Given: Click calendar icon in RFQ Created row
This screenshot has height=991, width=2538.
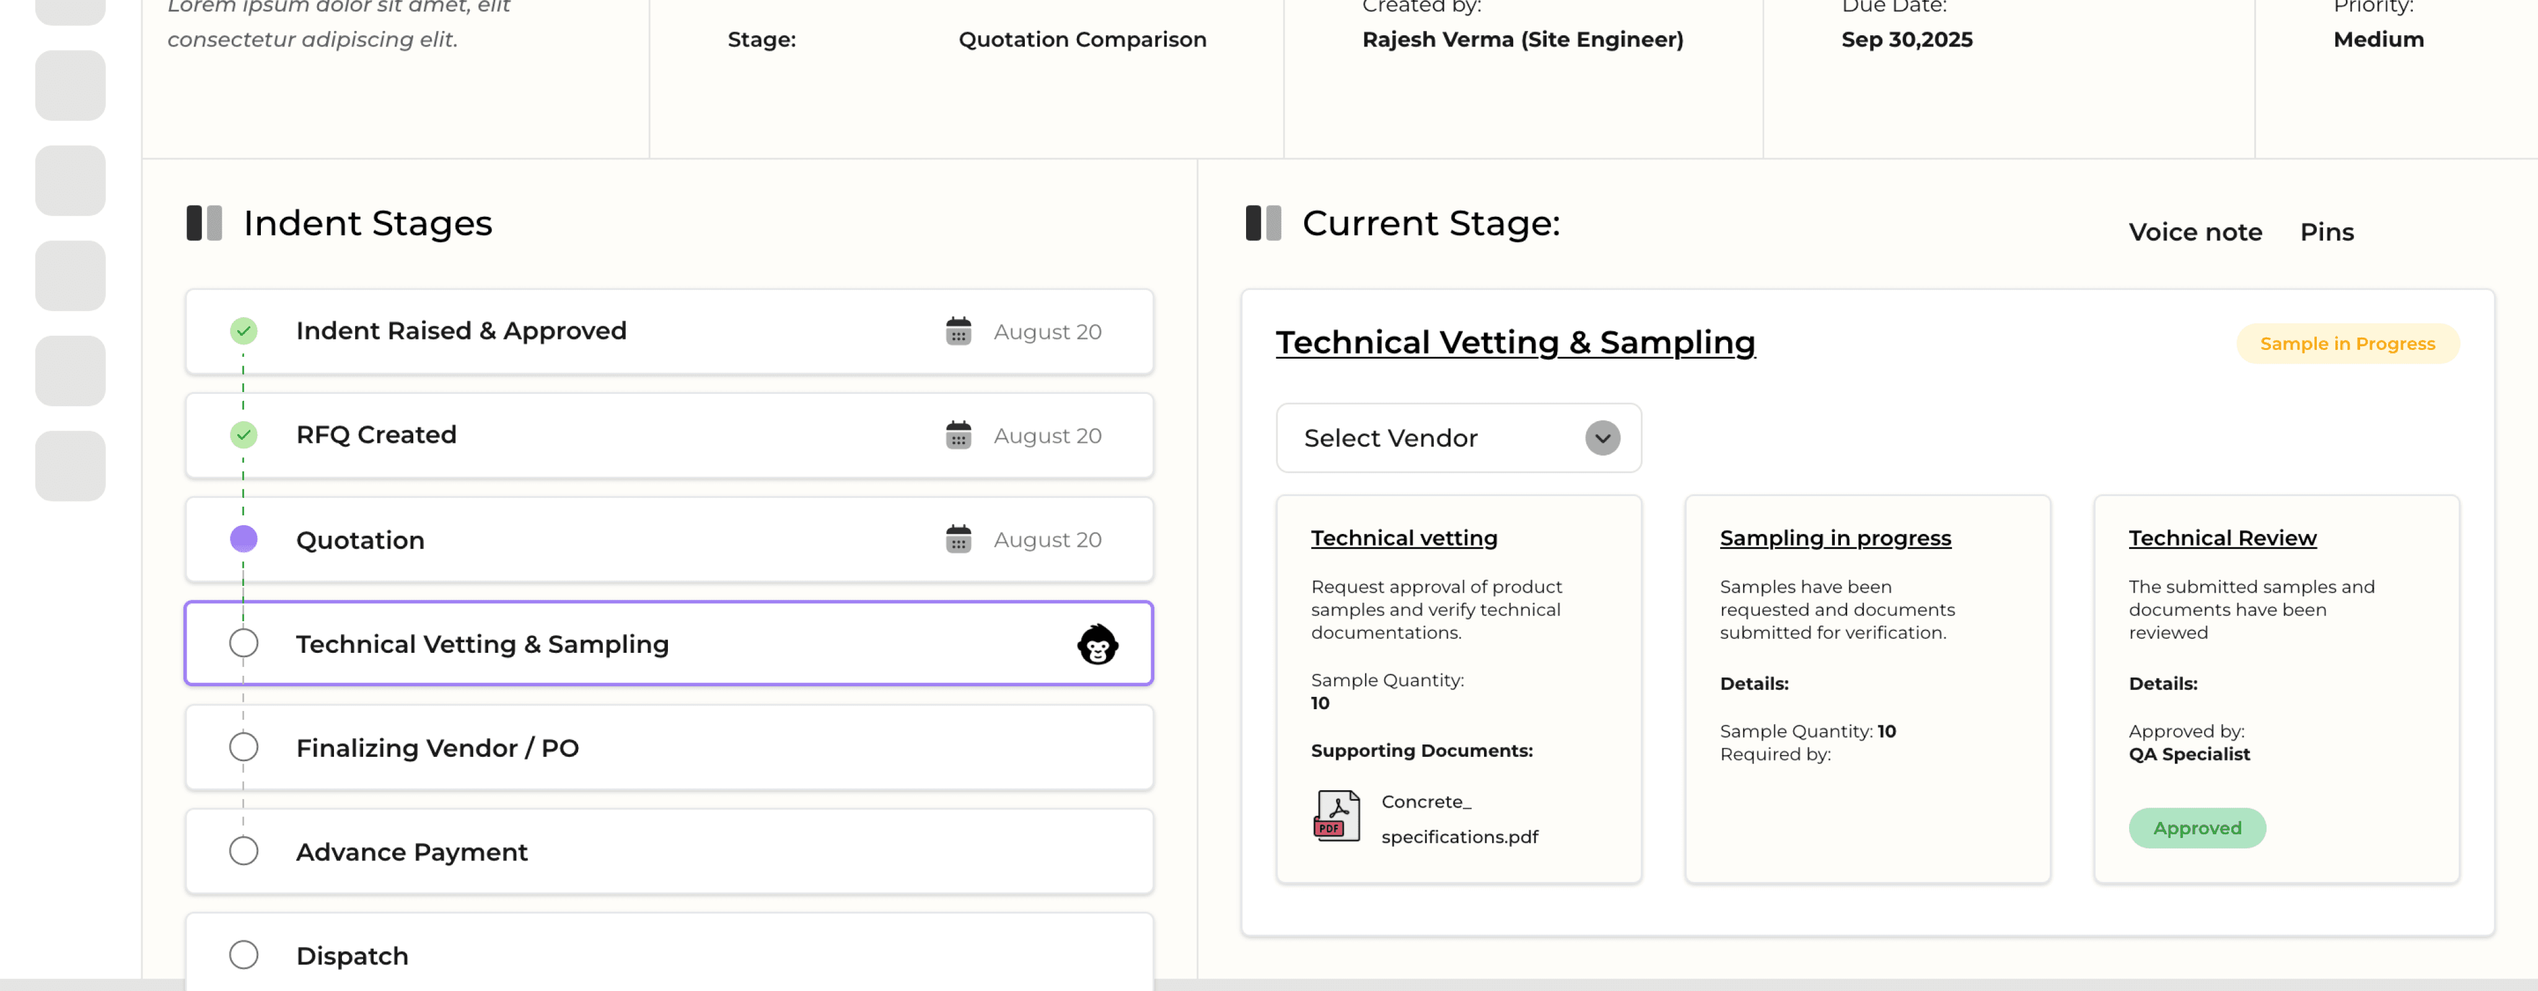Looking at the screenshot, I should (958, 434).
